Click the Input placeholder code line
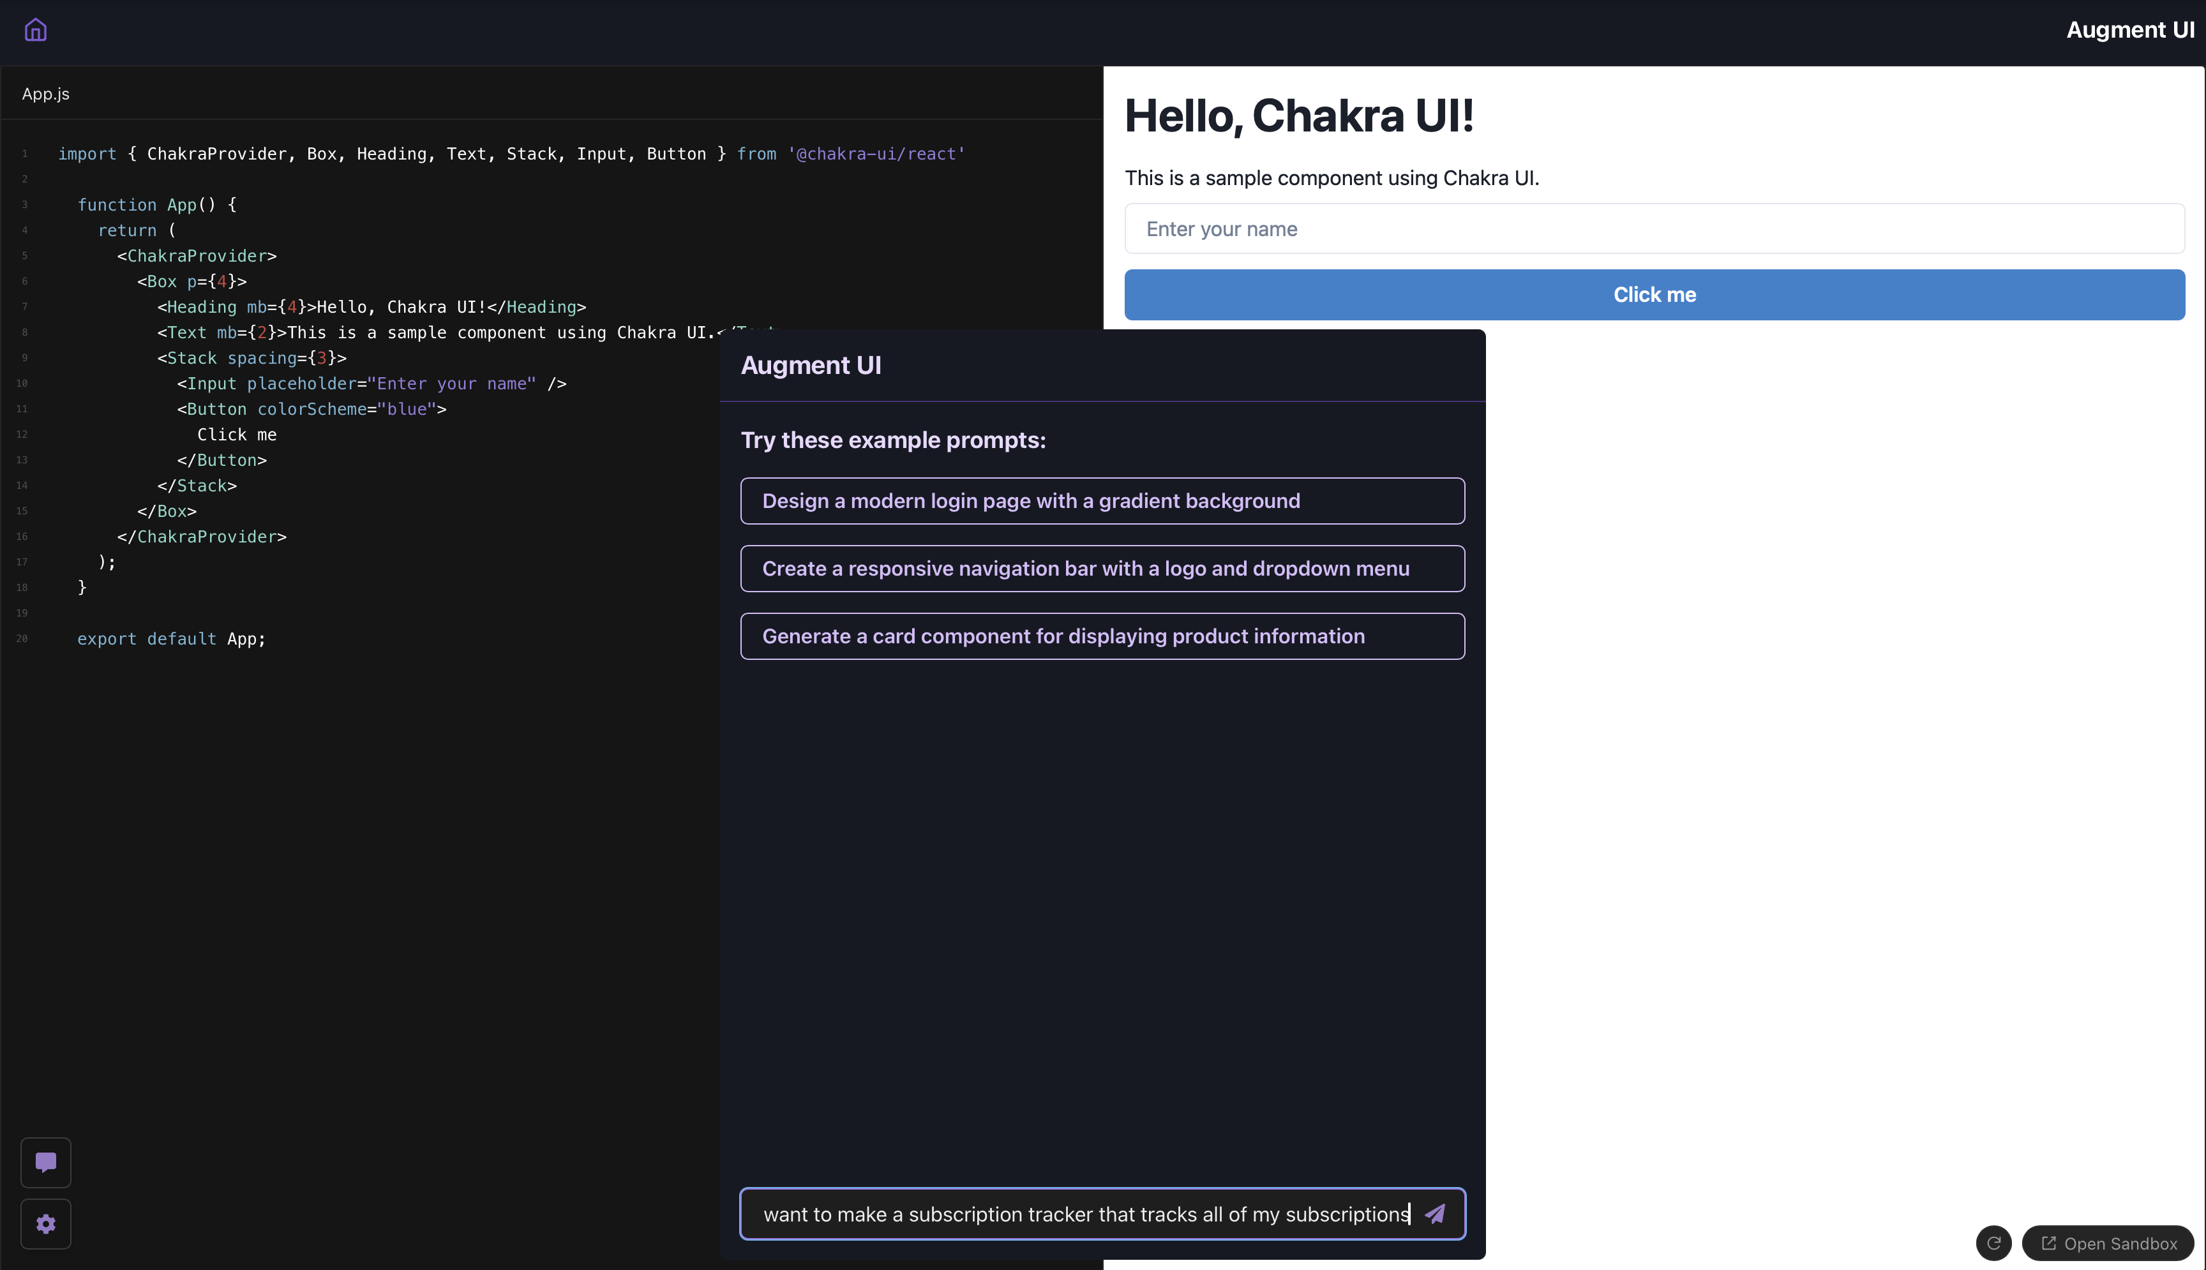This screenshot has height=1270, width=2206. (x=371, y=384)
